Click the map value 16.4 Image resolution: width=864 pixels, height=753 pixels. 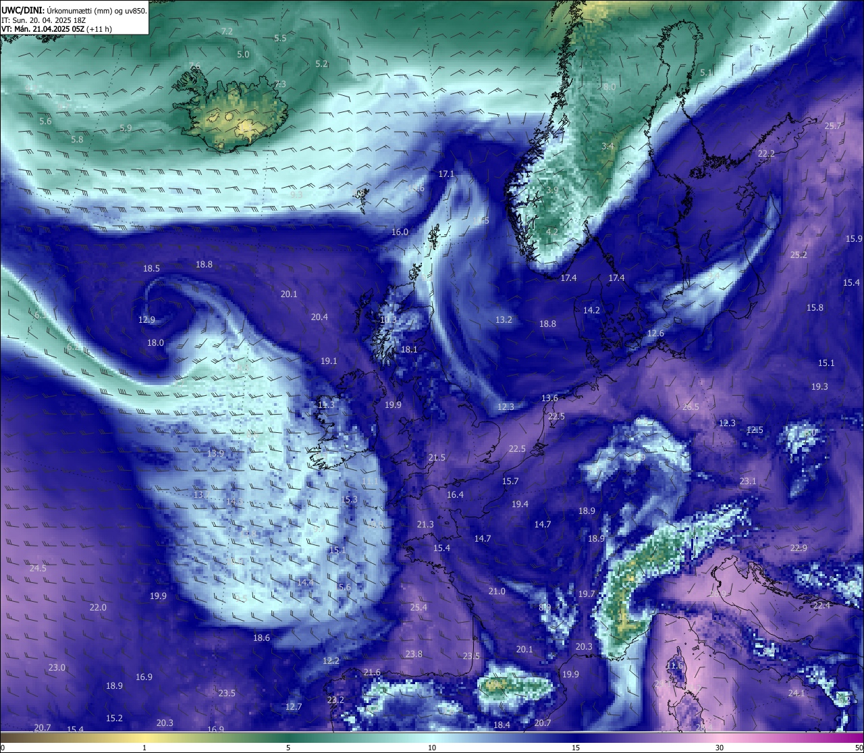coord(455,495)
